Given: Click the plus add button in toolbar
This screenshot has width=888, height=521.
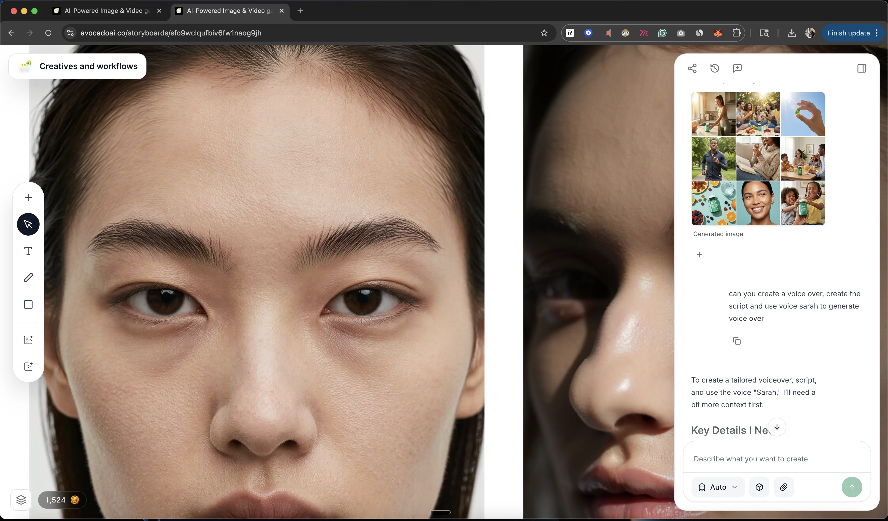Looking at the screenshot, I should [28, 197].
